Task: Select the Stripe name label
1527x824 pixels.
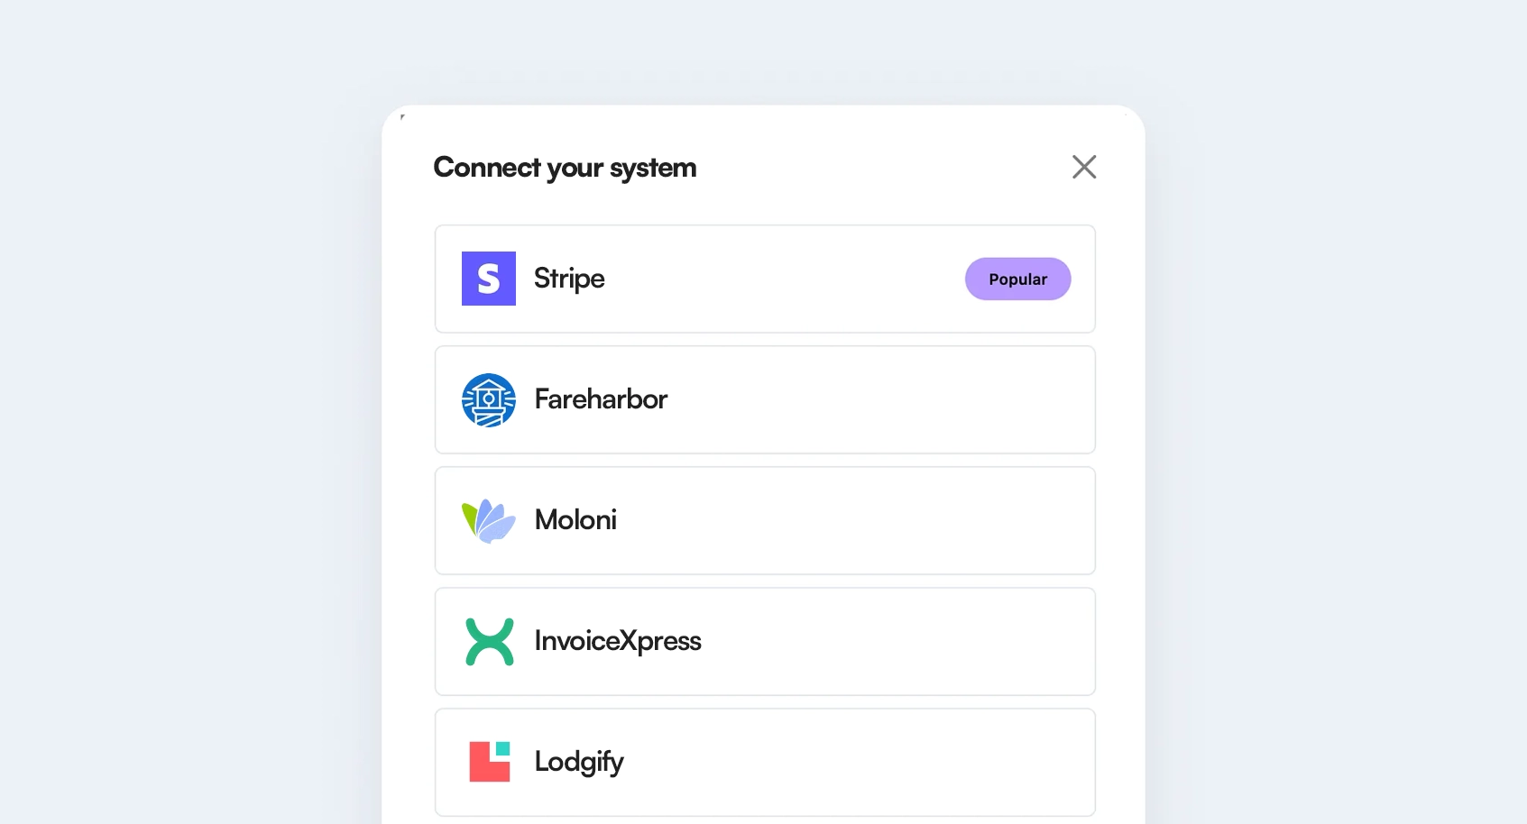Action: click(x=568, y=279)
